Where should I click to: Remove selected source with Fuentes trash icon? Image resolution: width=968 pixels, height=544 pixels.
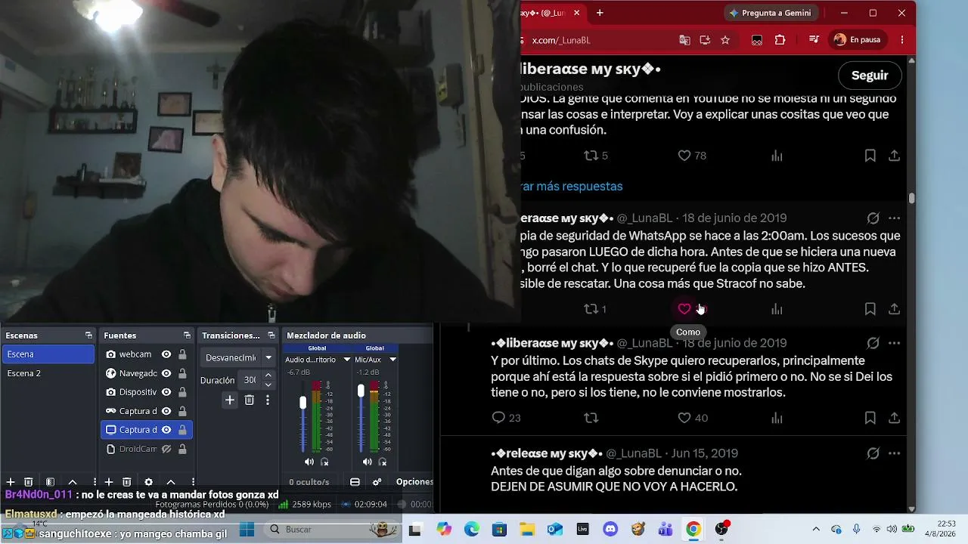pos(127,482)
